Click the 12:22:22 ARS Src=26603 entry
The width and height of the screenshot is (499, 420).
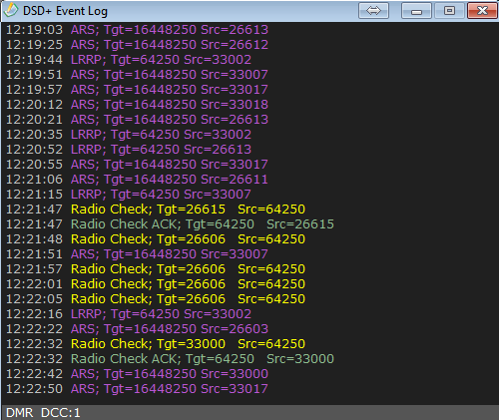coord(137,329)
